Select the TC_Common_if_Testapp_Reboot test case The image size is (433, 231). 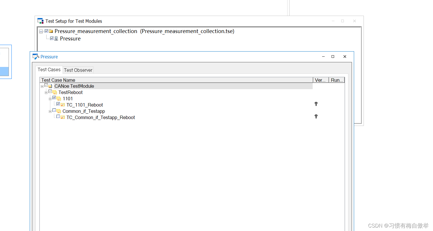(x=101, y=117)
